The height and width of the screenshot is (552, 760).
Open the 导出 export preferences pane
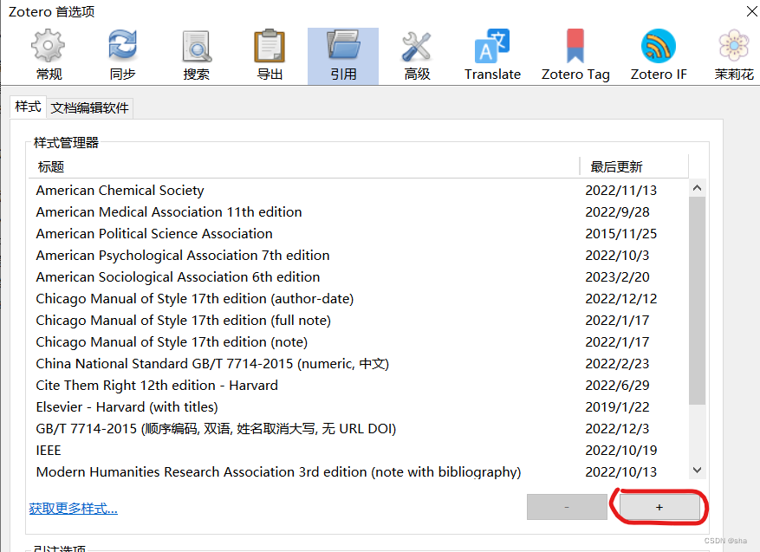coord(270,55)
